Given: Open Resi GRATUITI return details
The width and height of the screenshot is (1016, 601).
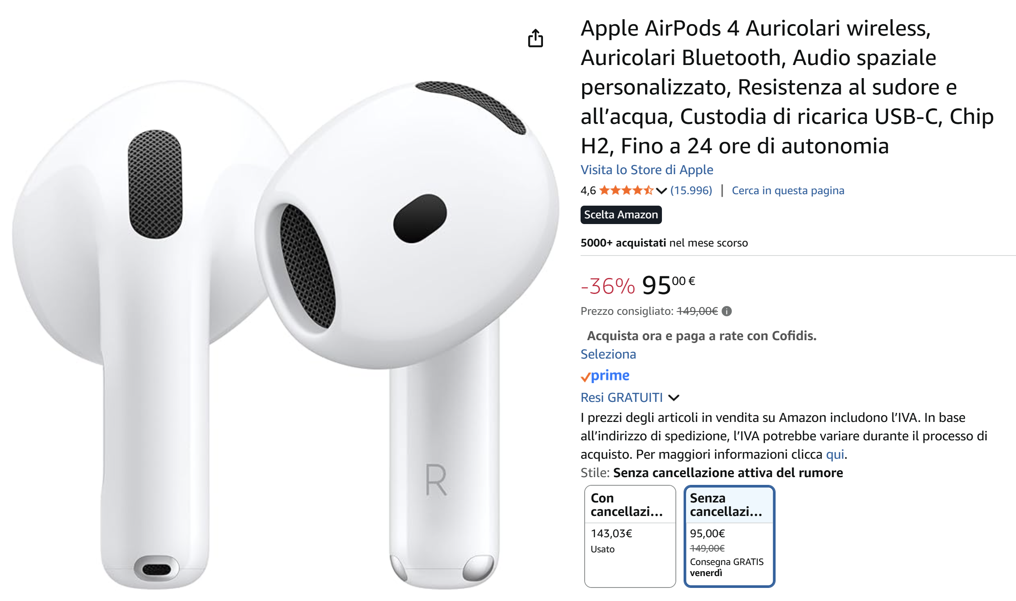Looking at the screenshot, I should pyautogui.click(x=621, y=397).
